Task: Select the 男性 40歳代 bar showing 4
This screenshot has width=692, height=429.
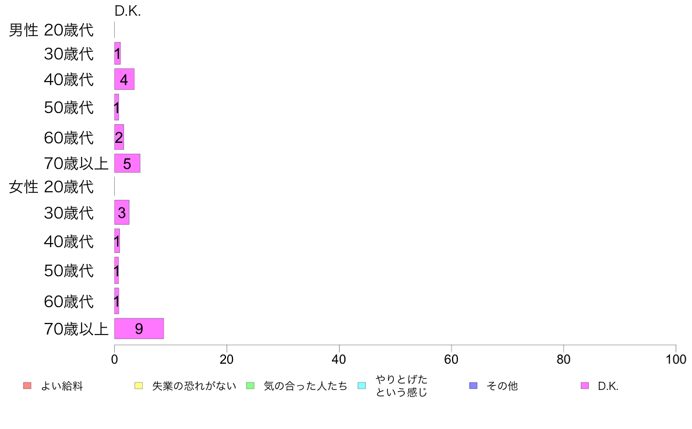Action: tap(124, 79)
